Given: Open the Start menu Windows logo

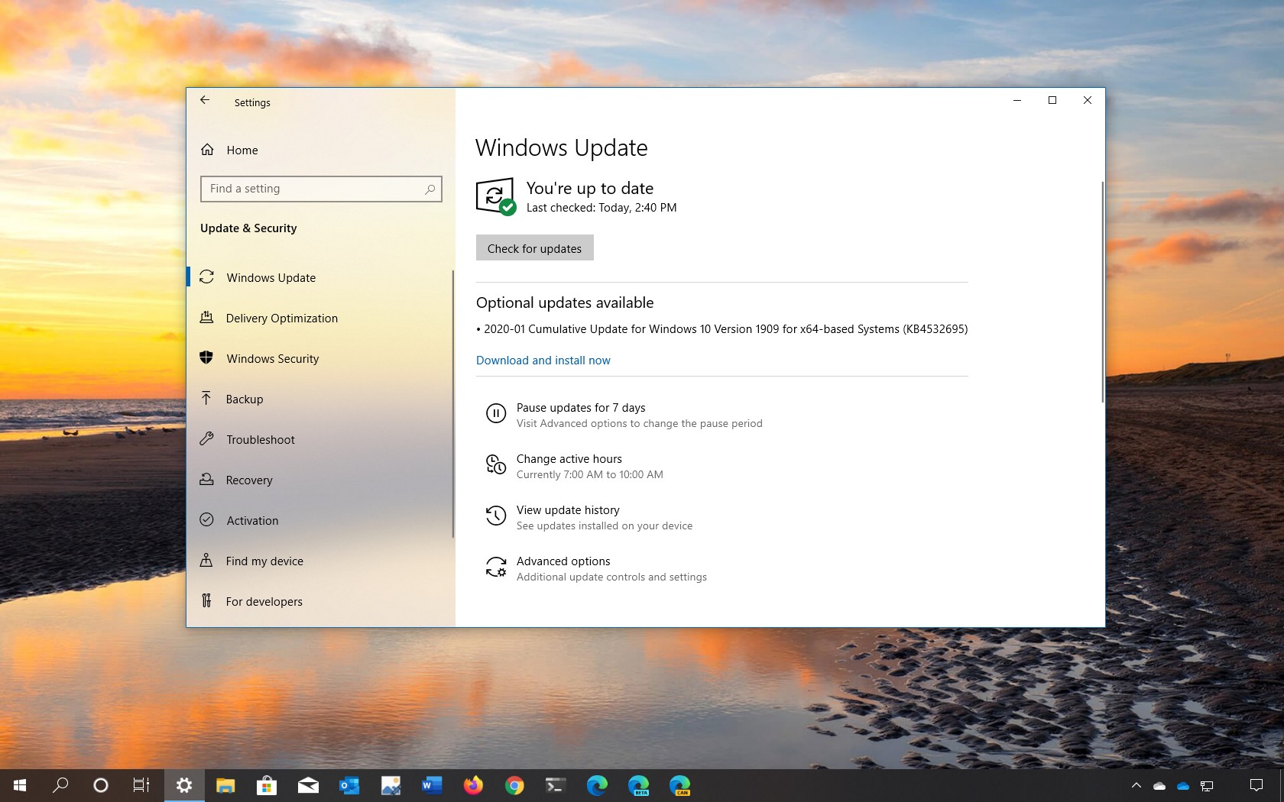Looking at the screenshot, I should coord(21,785).
